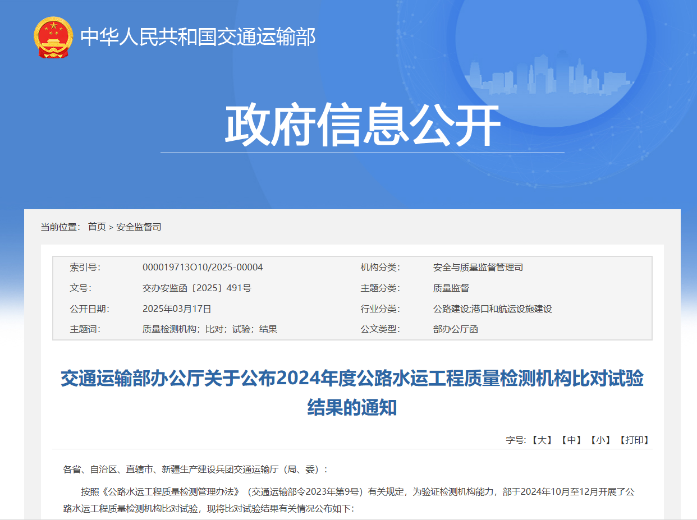Set font size to 小
This screenshot has height=520, width=697.
pyautogui.click(x=600, y=440)
